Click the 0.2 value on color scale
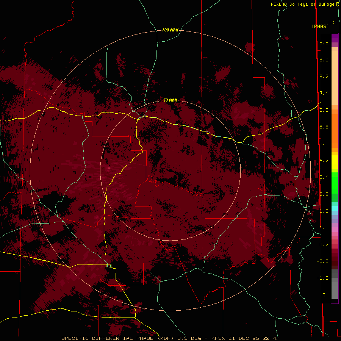The height and width of the screenshot is (341, 341). [x=324, y=245]
